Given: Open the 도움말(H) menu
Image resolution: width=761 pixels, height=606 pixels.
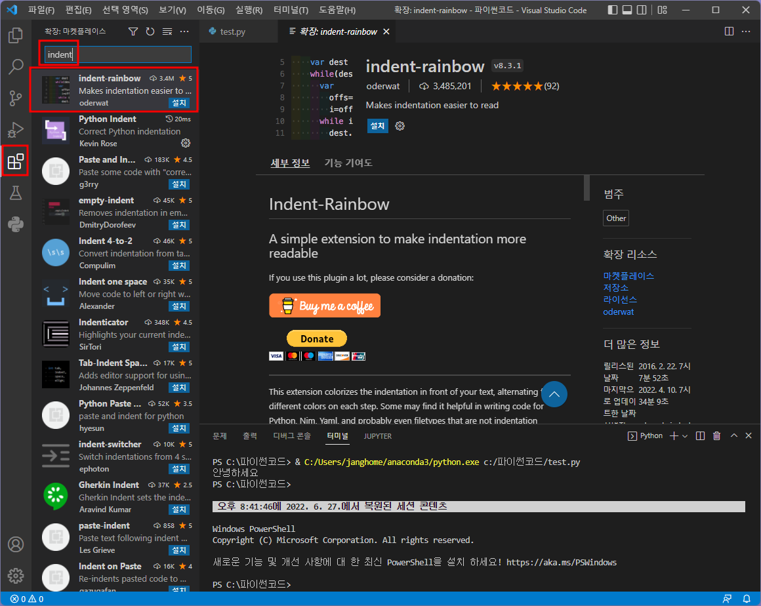Looking at the screenshot, I should pos(337,10).
